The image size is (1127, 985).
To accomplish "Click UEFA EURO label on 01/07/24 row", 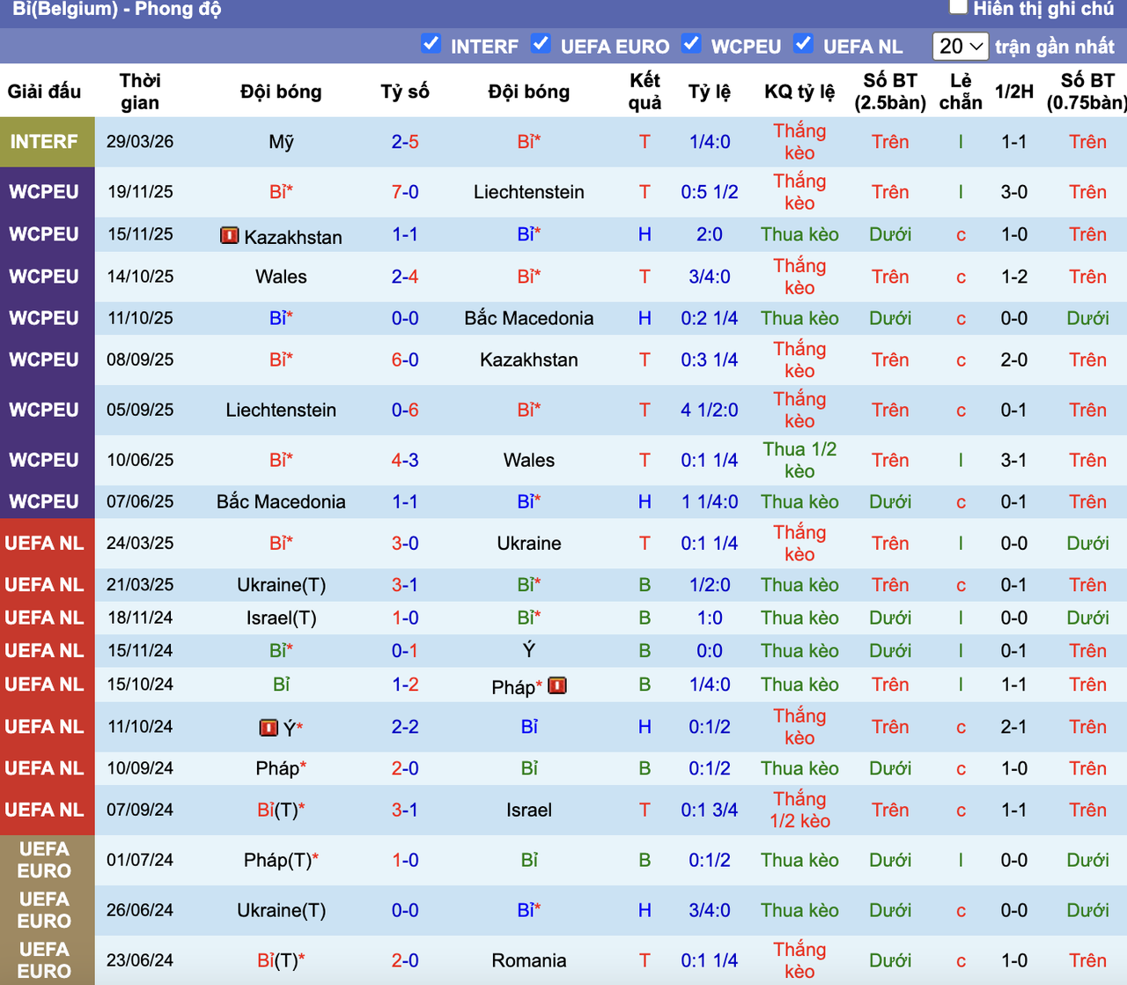I will (x=44, y=860).
